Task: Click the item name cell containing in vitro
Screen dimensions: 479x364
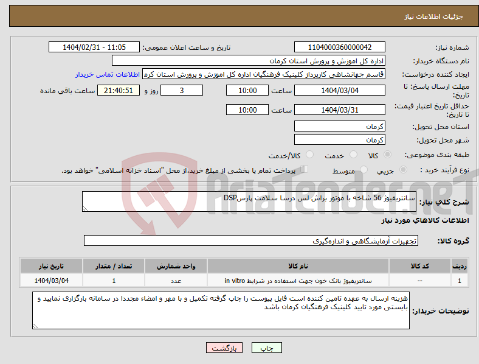Action: point(298,281)
